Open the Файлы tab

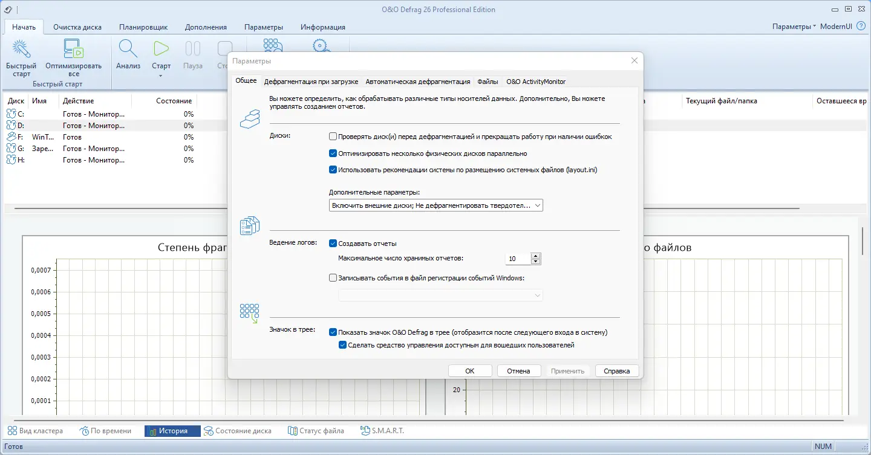click(x=488, y=82)
